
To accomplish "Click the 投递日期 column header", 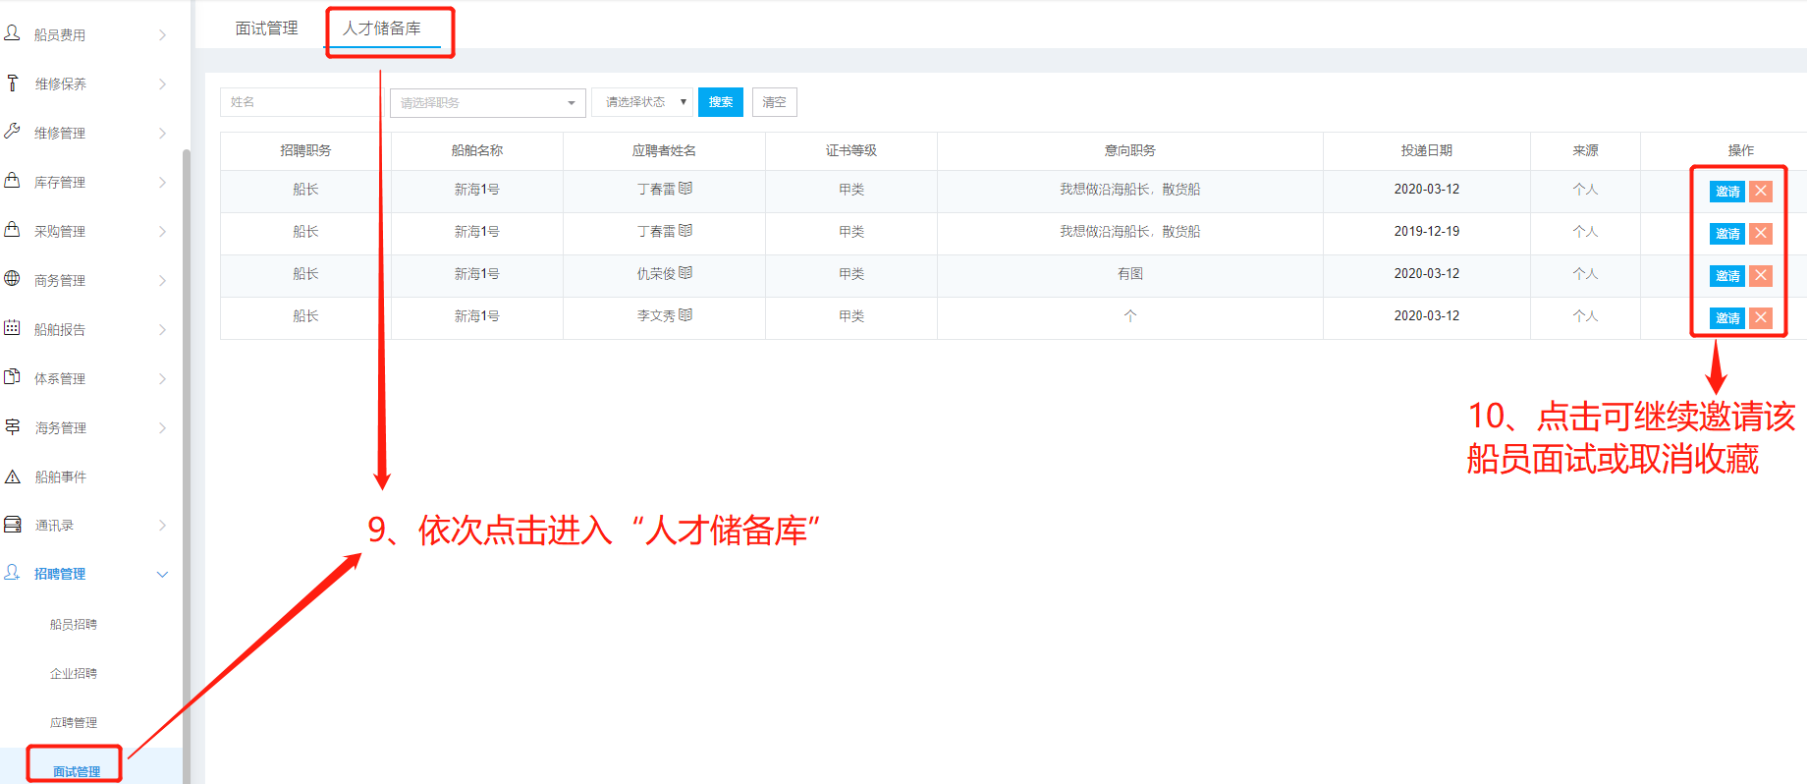I will coord(1426,150).
